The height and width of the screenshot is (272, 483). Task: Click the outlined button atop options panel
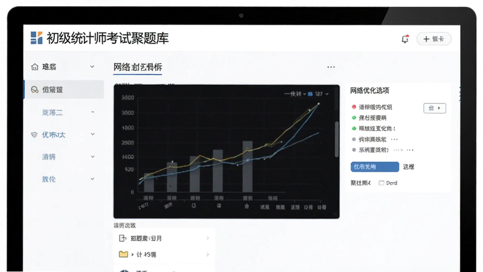coord(435,108)
